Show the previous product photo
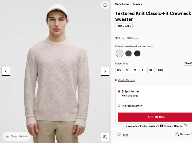Screen dimensions: 192x143 [x=6, y=71]
